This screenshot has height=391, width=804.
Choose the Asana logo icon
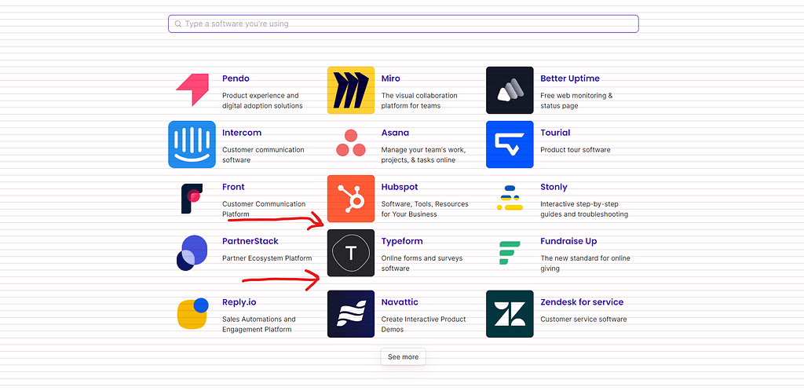(x=351, y=144)
